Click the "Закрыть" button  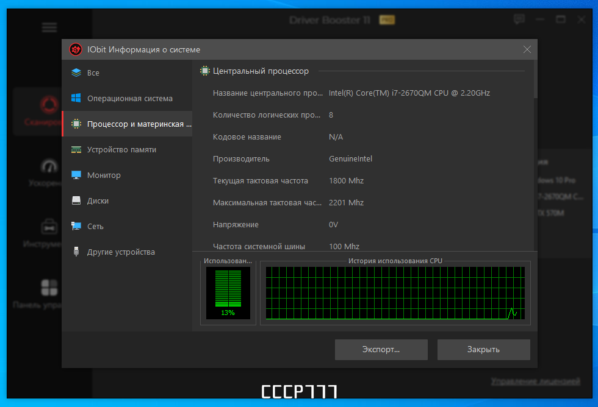tap(483, 350)
